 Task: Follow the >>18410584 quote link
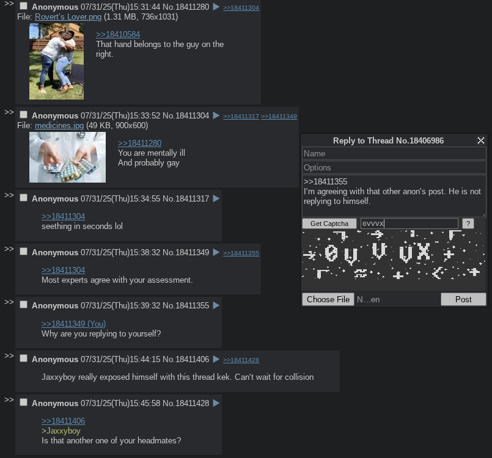point(118,34)
